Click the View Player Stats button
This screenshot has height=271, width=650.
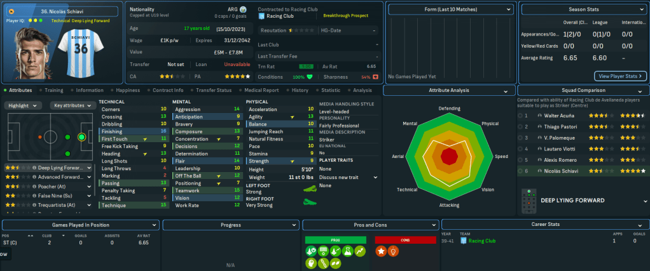[620, 76]
